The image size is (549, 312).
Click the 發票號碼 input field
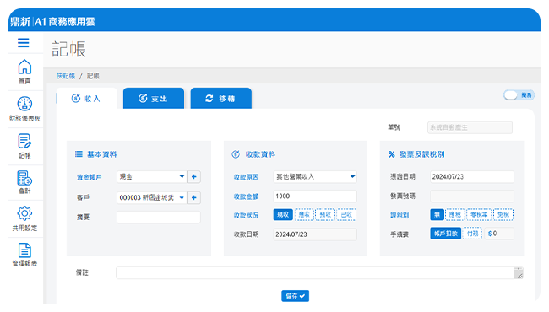tap(472, 196)
